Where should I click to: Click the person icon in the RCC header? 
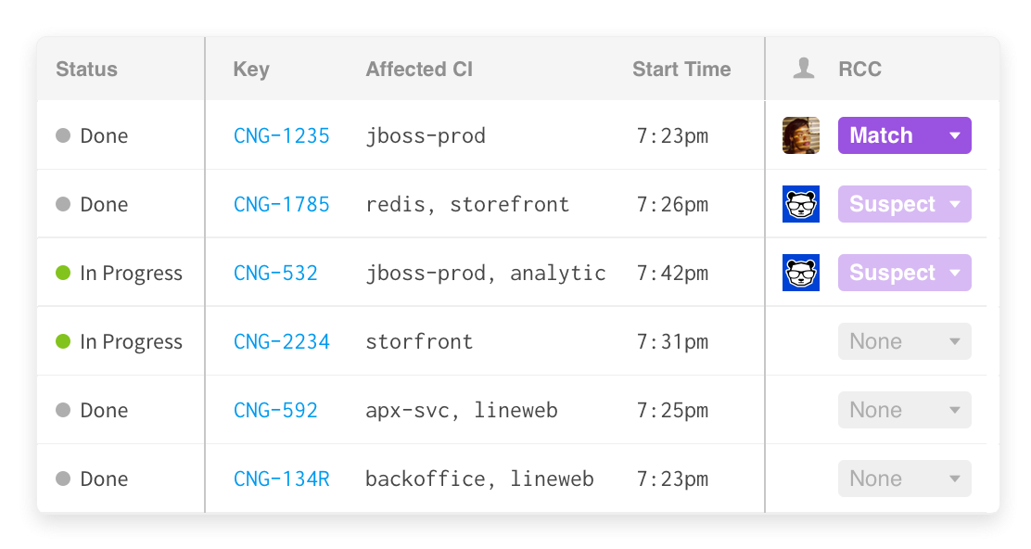[x=804, y=69]
